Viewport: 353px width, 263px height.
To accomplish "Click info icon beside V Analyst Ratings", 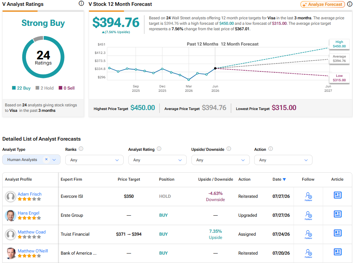I will (81, 3).
